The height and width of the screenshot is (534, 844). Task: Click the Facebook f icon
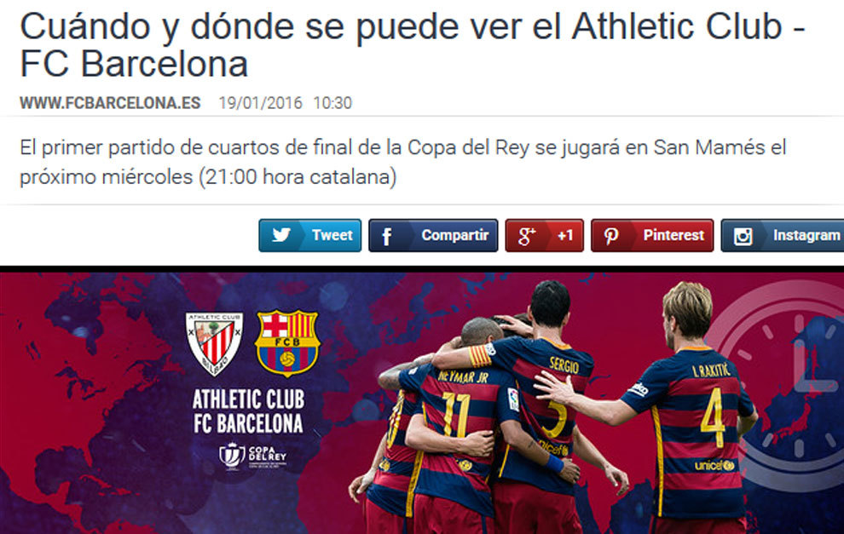[x=386, y=236]
